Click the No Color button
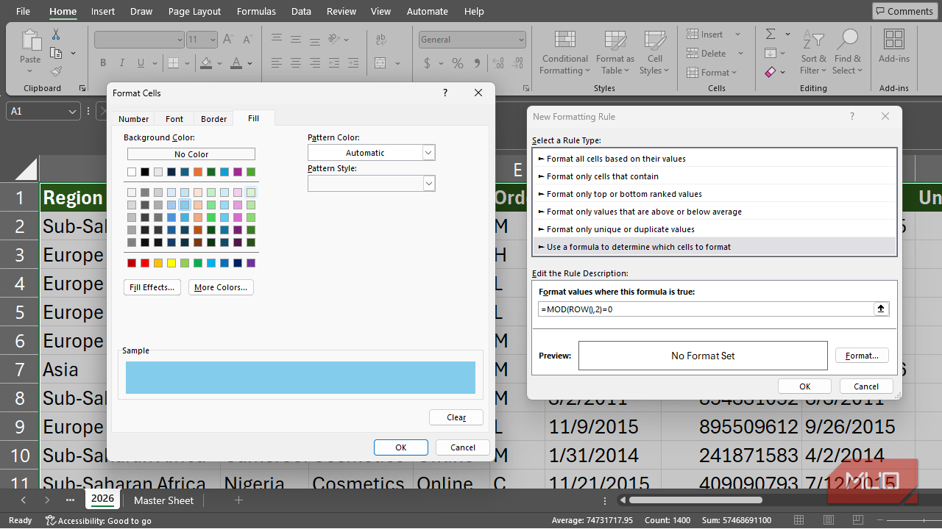Screen dimensions: 942x529 coord(191,154)
